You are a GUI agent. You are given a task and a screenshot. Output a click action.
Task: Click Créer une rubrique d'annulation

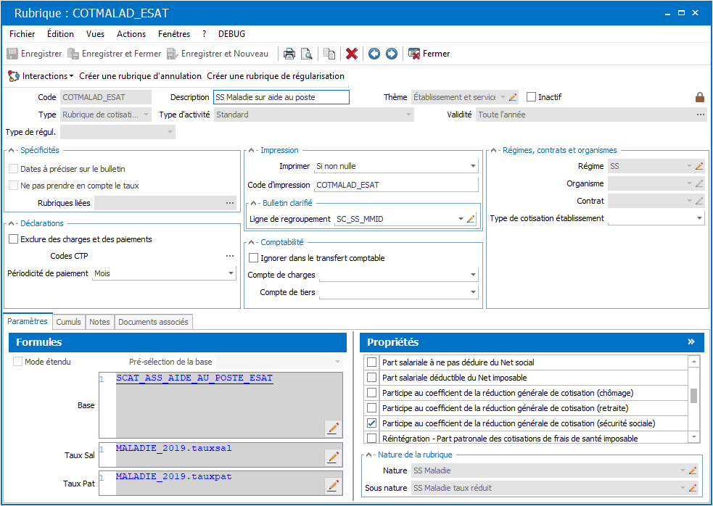coord(141,76)
